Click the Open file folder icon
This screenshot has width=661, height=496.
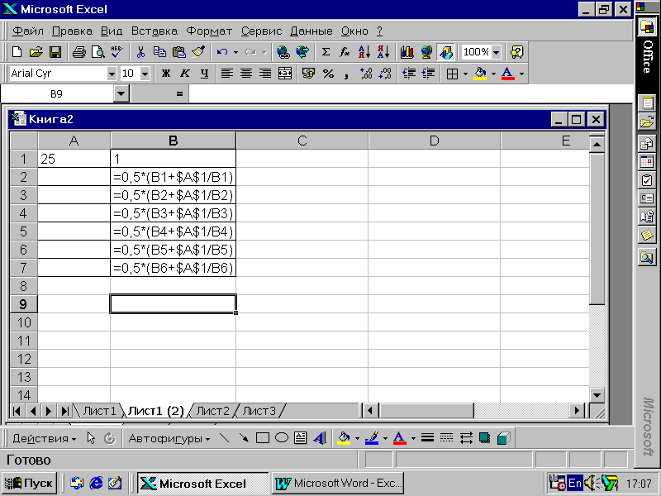tap(36, 52)
